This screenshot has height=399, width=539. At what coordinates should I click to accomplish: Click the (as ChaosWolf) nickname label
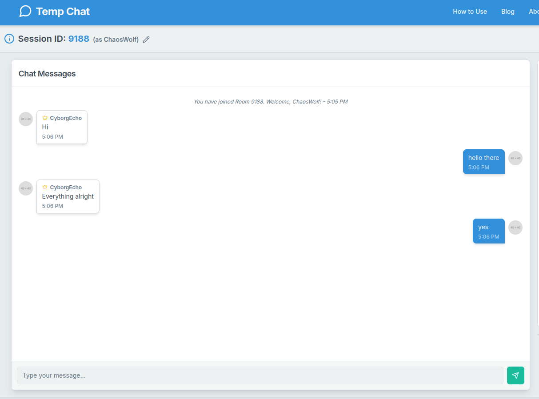[116, 40]
